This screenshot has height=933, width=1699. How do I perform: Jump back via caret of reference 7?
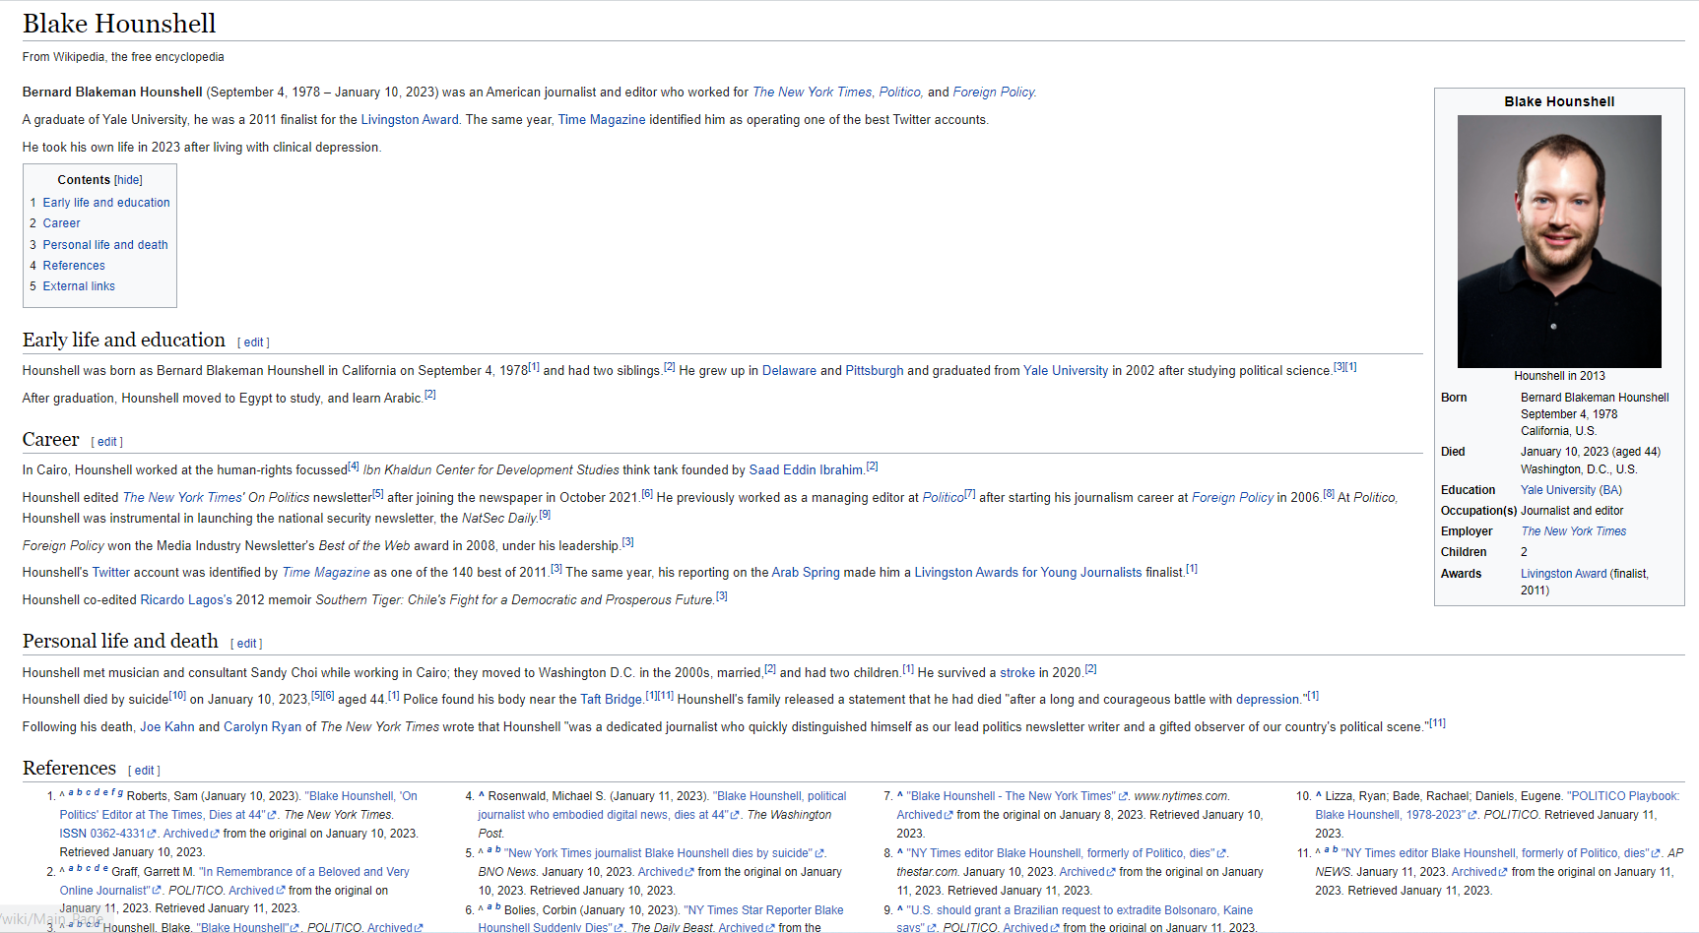pyautogui.click(x=900, y=796)
